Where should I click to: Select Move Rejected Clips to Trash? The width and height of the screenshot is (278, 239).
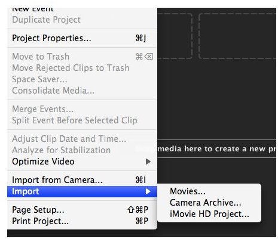click(82, 68)
